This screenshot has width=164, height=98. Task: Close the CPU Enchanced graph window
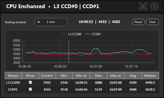click(154, 6)
